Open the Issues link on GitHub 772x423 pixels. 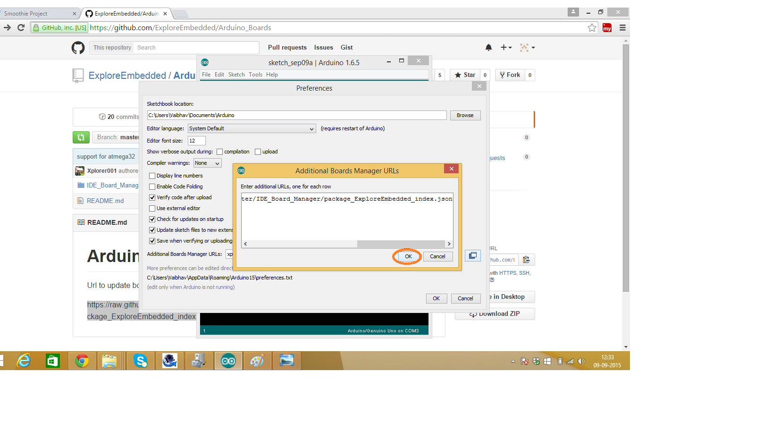324,47
